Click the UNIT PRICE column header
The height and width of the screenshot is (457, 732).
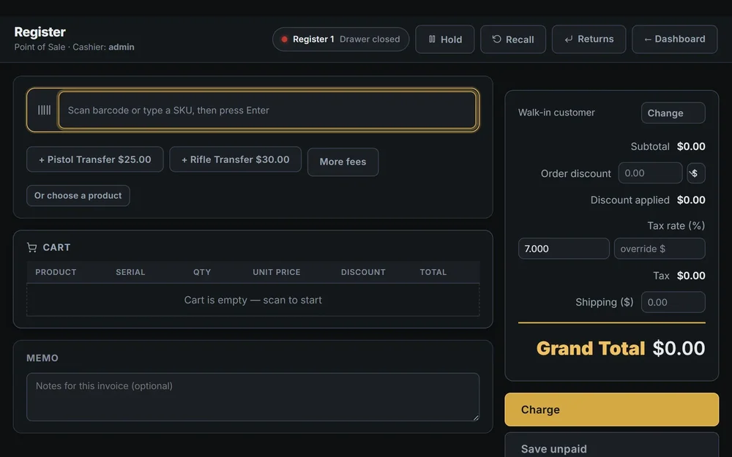[x=277, y=272]
